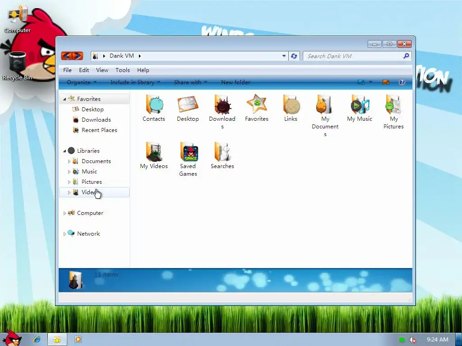The height and width of the screenshot is (346, 462).
Task: Click the Dank VM breadcrumb segment
Action: (x=122, y=56)
